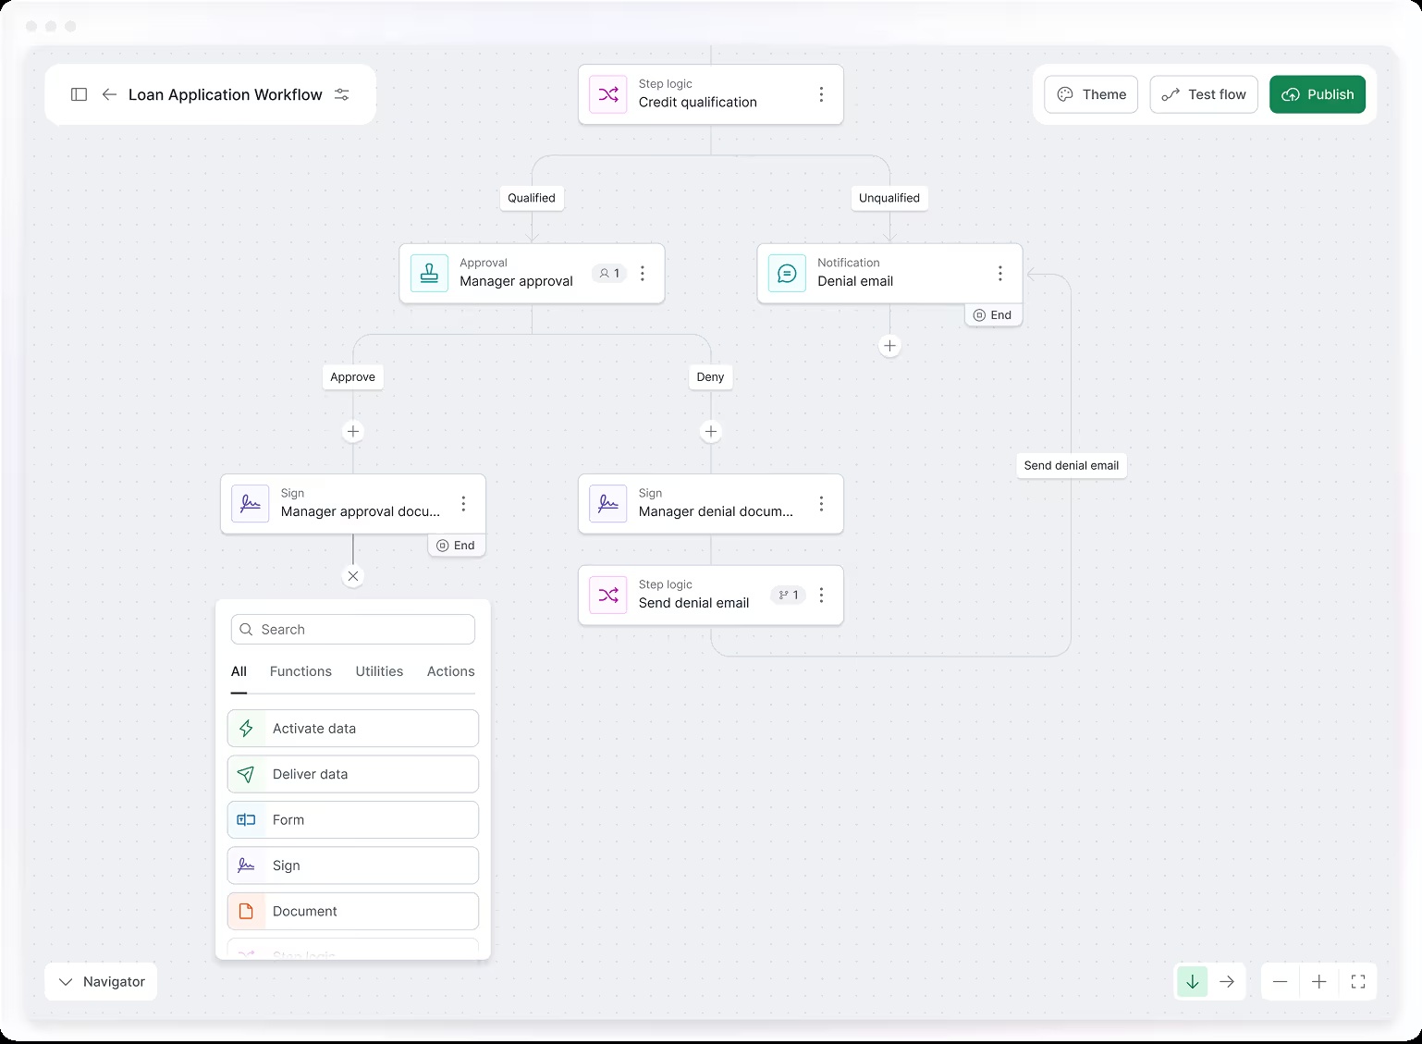Switch to the Utilities tab
This screenshot has height=1044, width=1422.
click(x=379, y=671)
